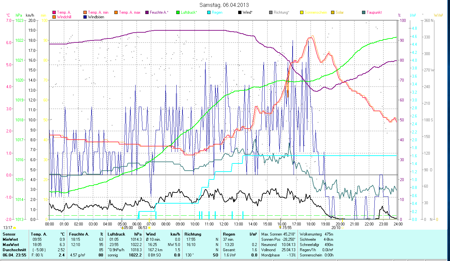Click the sunset sun icon at 20:10

point(342,227)
